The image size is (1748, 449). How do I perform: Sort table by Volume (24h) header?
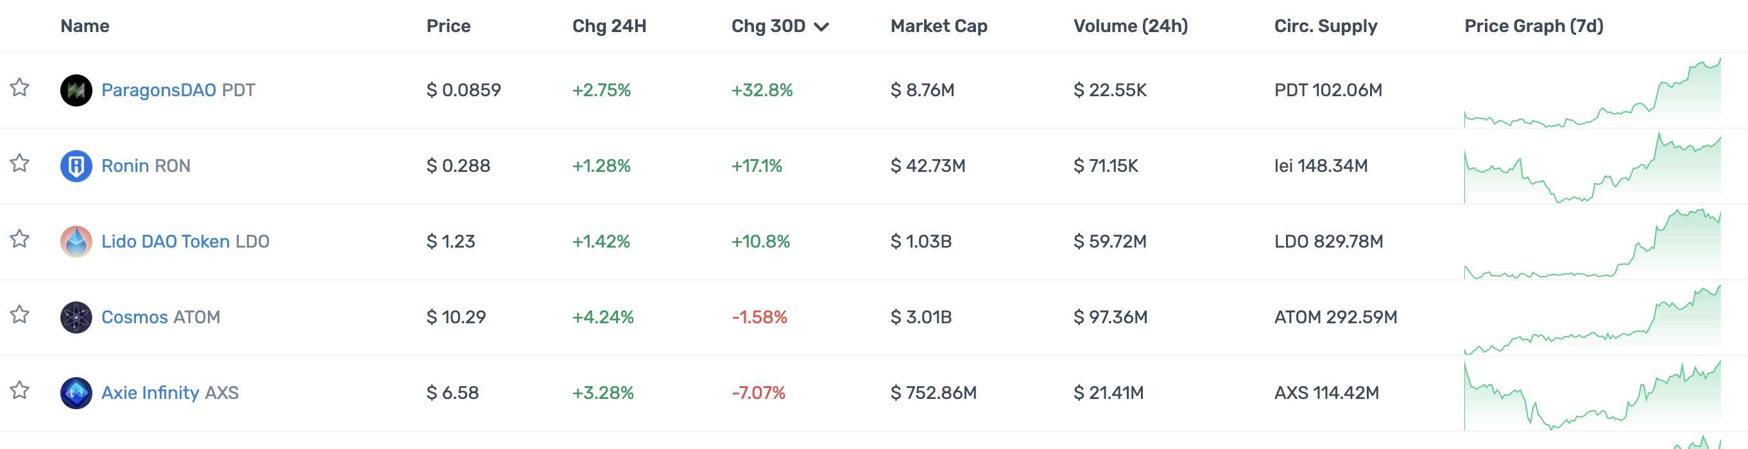[1130, 26]
